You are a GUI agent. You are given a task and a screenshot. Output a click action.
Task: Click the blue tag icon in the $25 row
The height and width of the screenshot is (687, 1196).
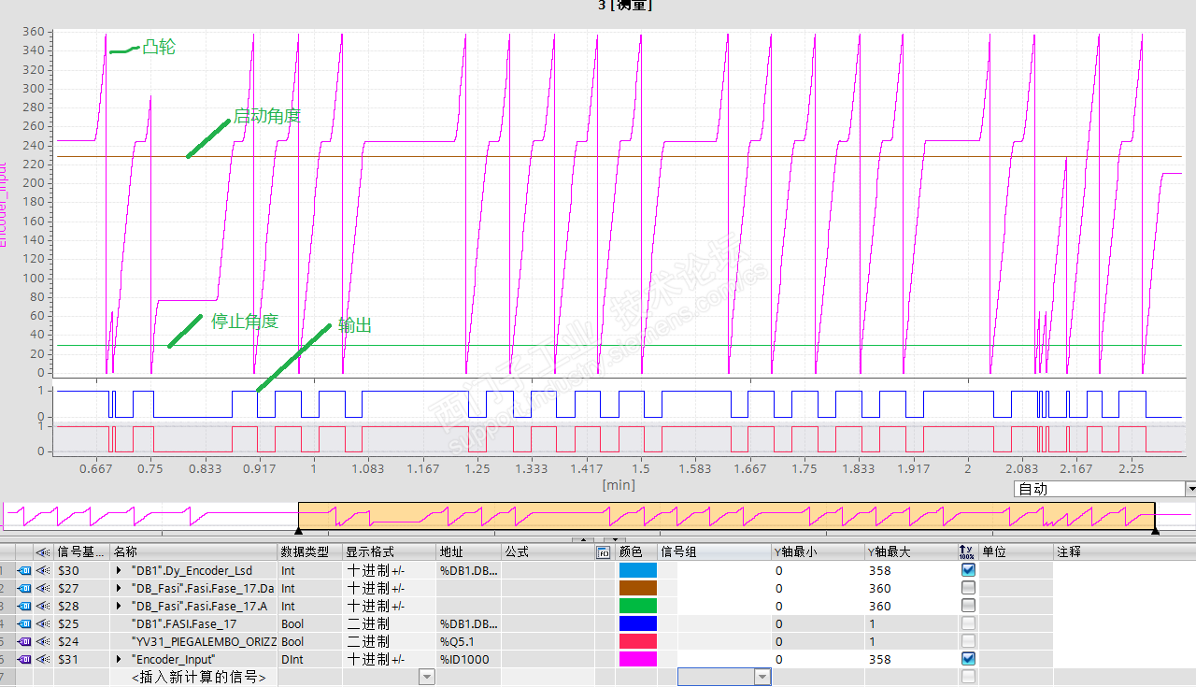(x=25, y=623)
